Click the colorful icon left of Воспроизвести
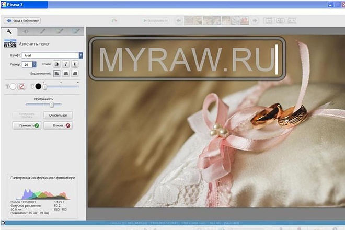345x230 pixels. [x=114, y=21]
